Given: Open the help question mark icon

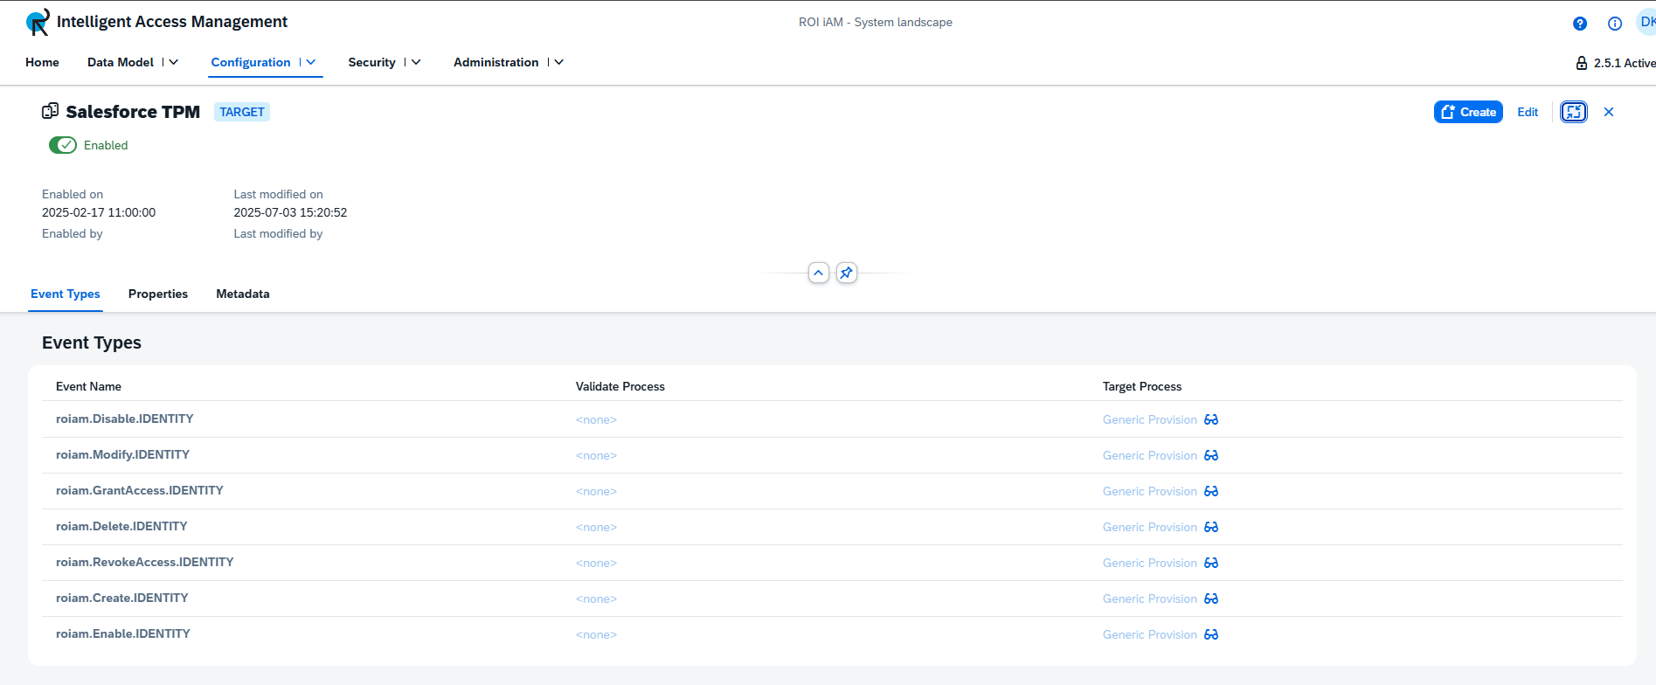Looking at the screenshot, I should (1580, 24).
